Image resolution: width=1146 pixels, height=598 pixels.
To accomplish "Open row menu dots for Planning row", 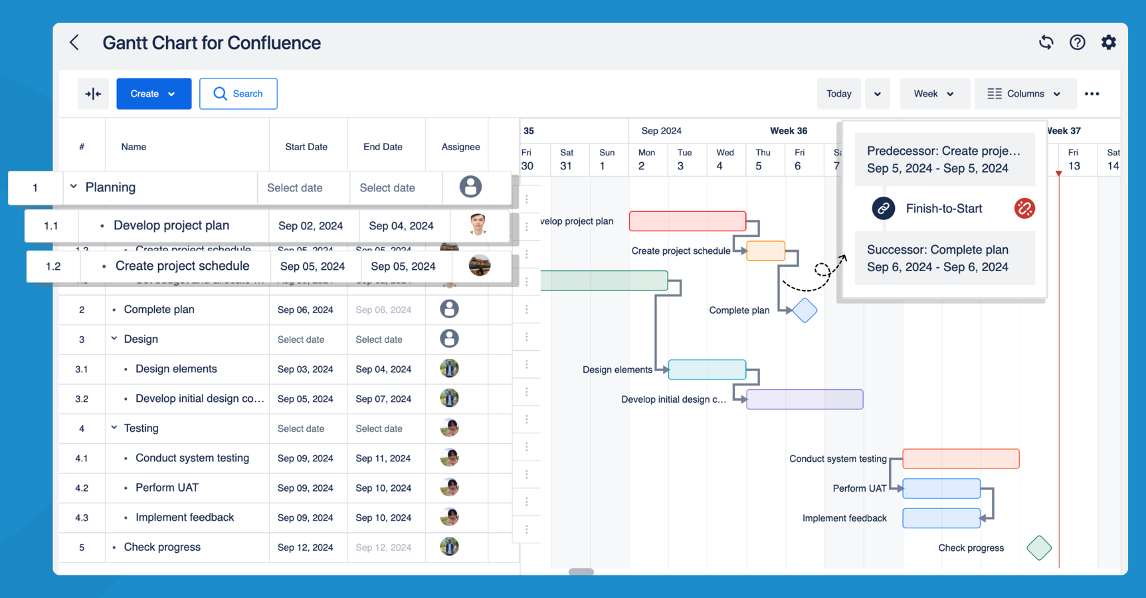I will click(x=527, y=199).
